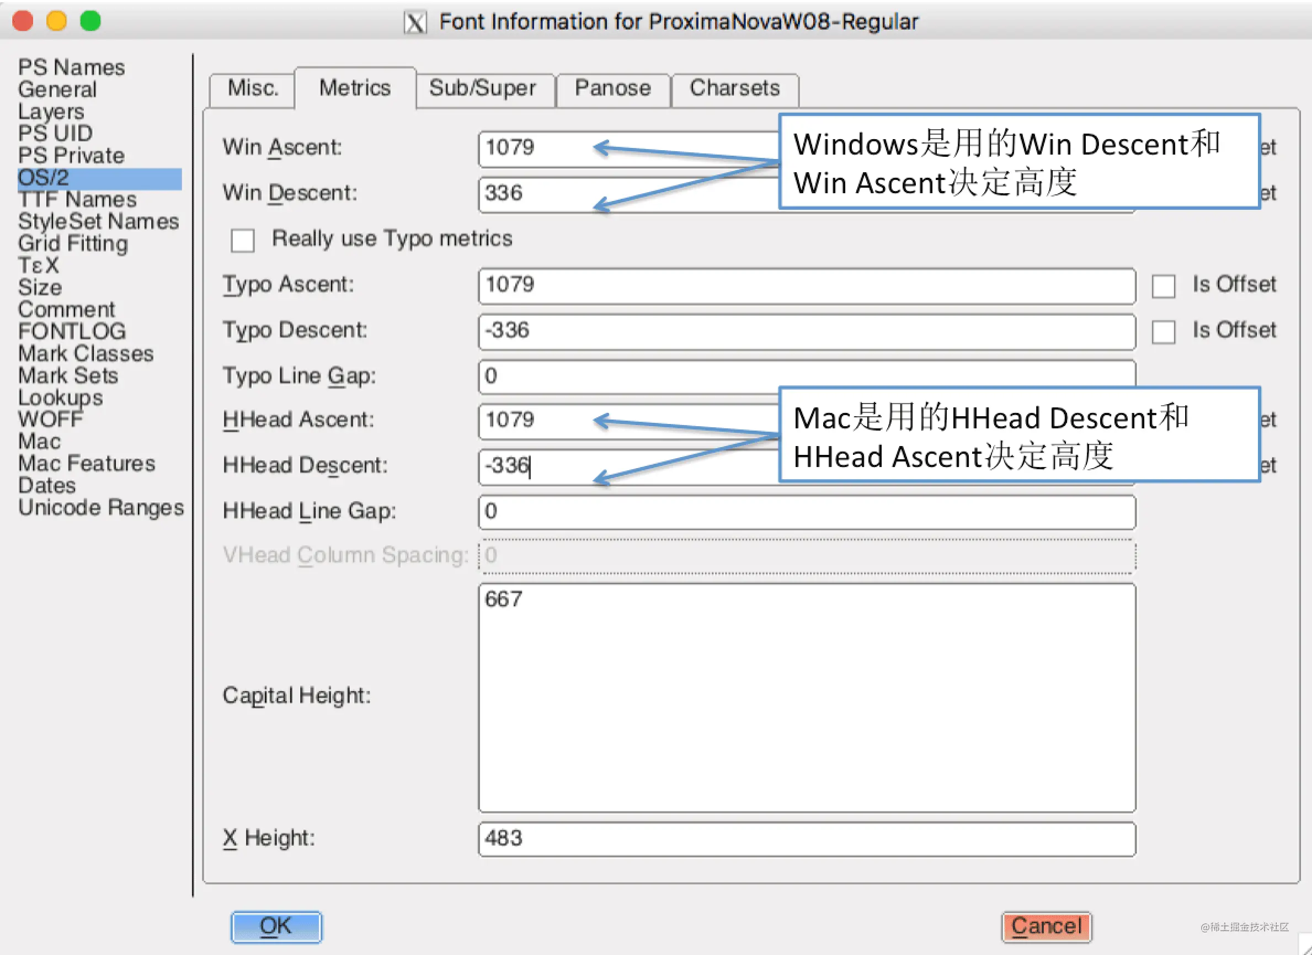Open the PS UID section

pos(55,133)
